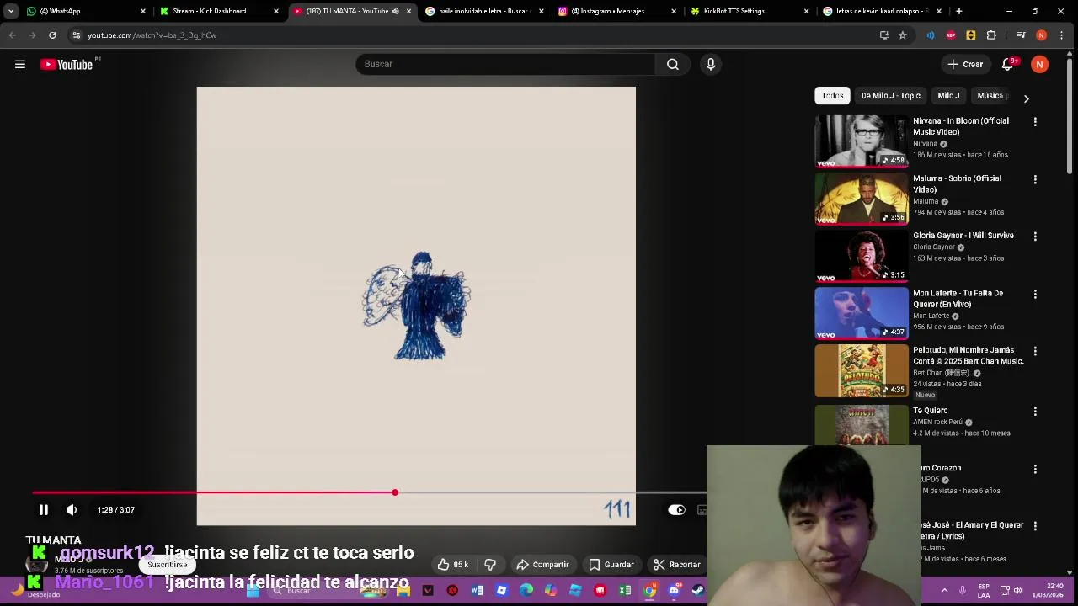Install app or cast icon in address bar
Screen dimensions: 1078x606
(884, 35)
